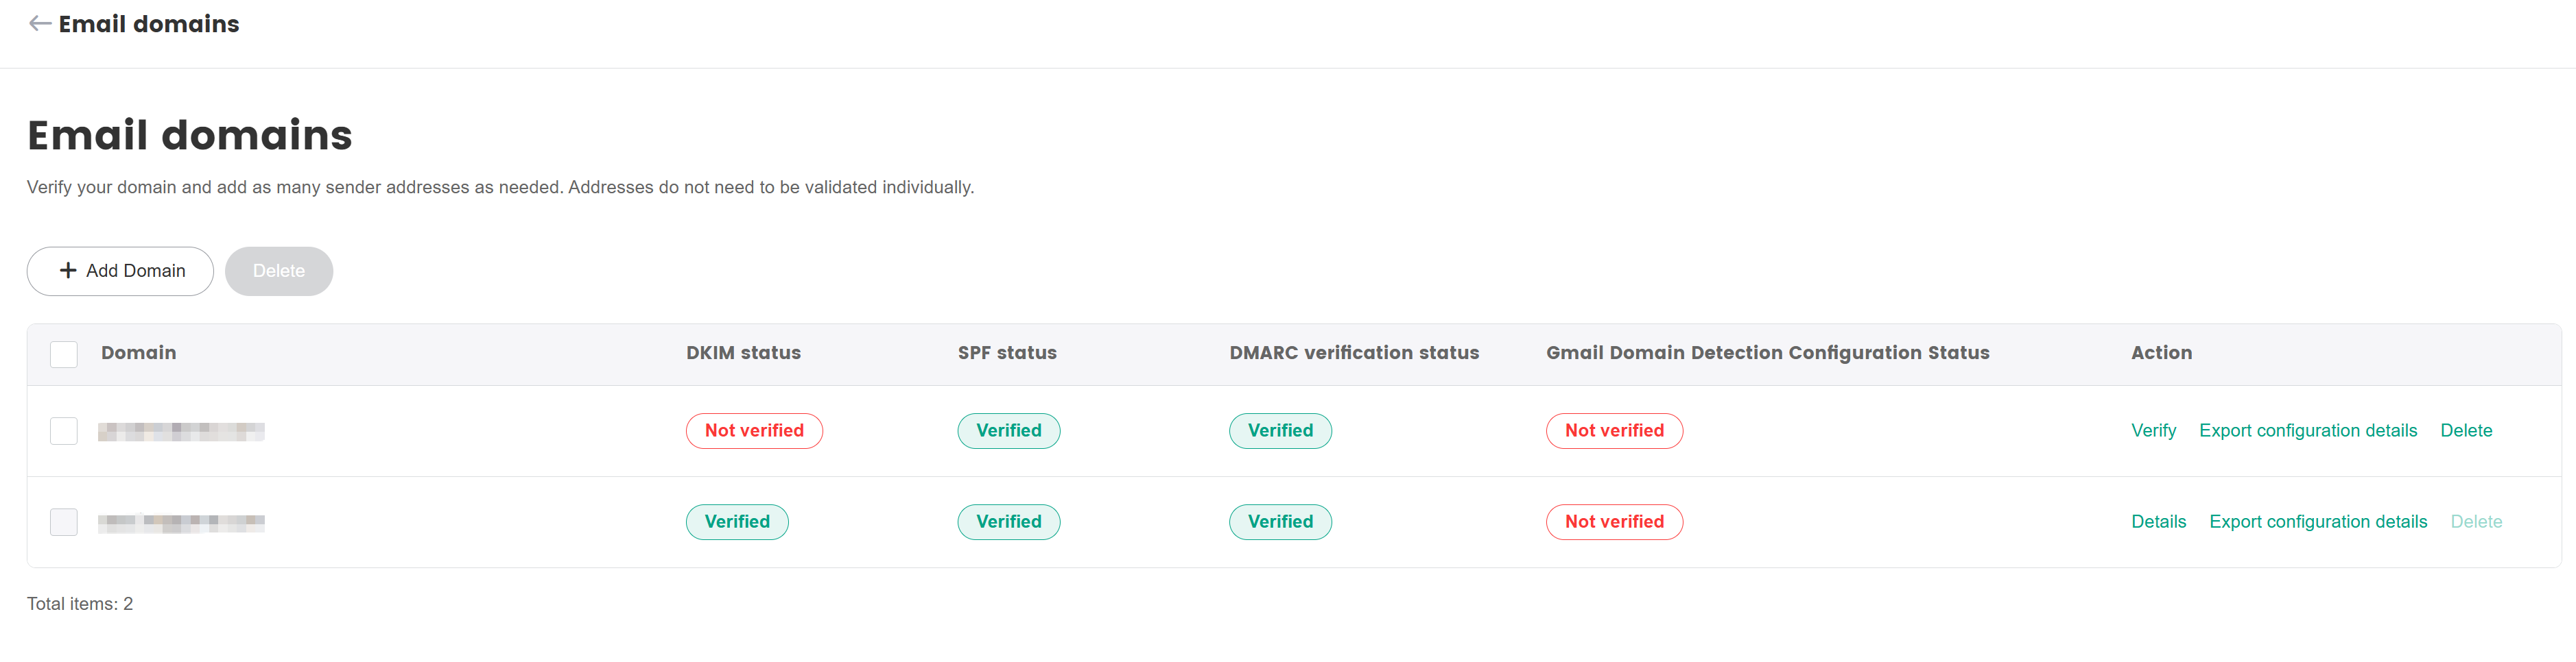The height and width of the screenshot is (662, 2576).
Task: Select checkbox for the DKIM-verified domain
Action: coord(64,522)
